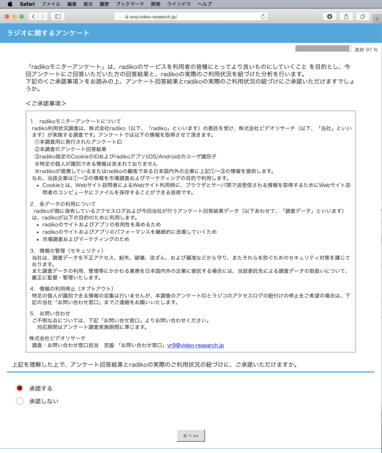Open the share menu

[x=346, y=17]
